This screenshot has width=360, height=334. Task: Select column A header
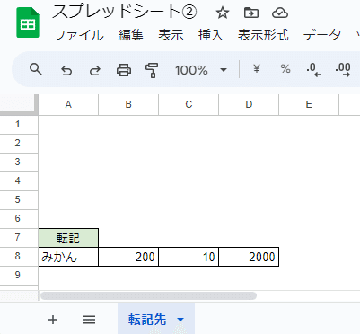68,104
